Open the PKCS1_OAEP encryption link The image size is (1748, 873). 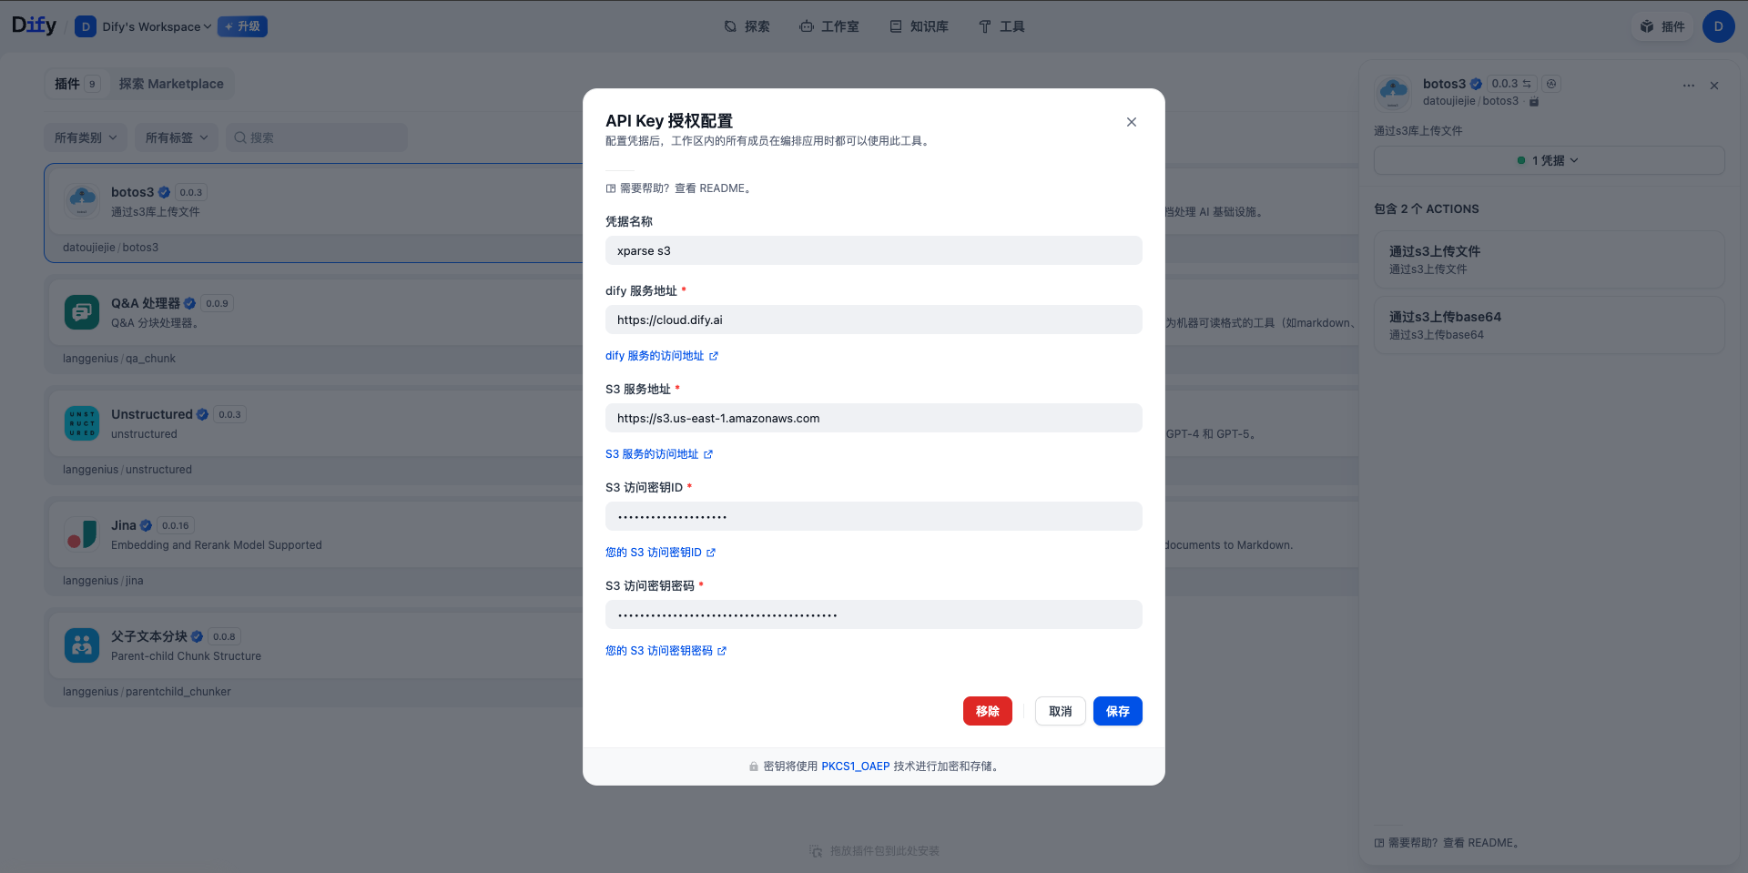(x=856, y=766)
